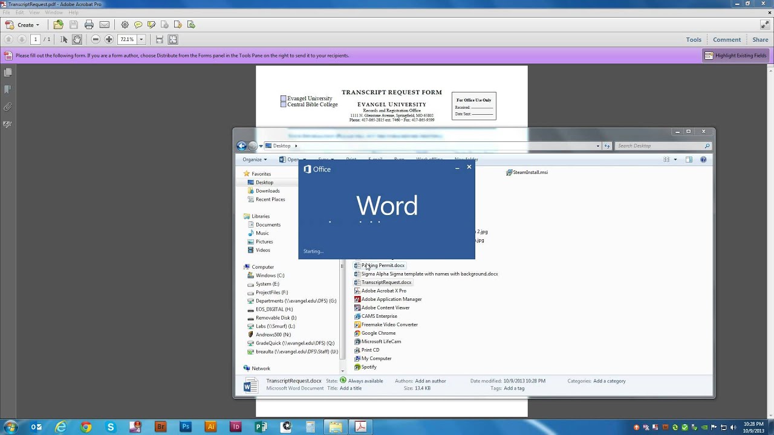Open the File menu in Acrobat
Viewport: 774px width, 435px height.
[6, 12]
